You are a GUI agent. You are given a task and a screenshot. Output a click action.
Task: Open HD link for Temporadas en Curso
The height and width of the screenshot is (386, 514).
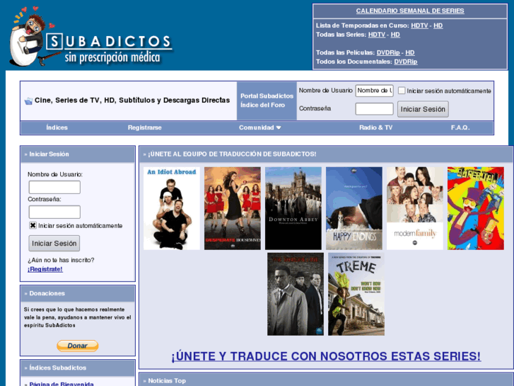(438, 25)
